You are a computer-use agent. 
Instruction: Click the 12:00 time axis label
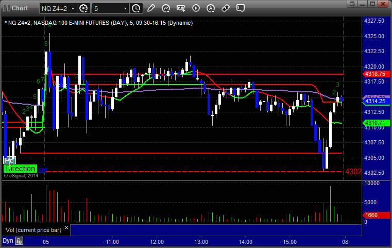coord(157,242)
